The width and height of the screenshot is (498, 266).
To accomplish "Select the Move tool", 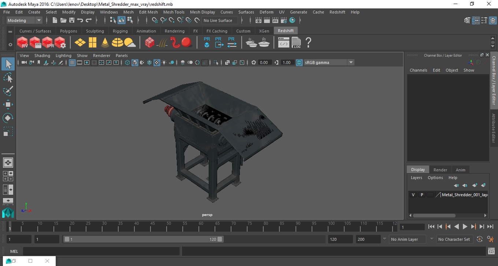I will click(8, 104).
